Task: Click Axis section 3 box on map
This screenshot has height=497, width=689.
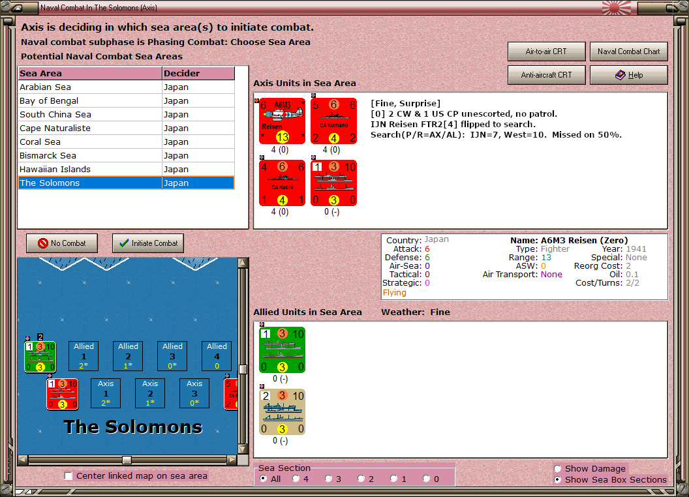Action: (194, 393)
